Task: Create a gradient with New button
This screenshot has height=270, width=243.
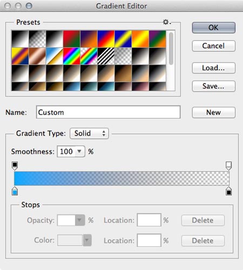Action: 214,112
